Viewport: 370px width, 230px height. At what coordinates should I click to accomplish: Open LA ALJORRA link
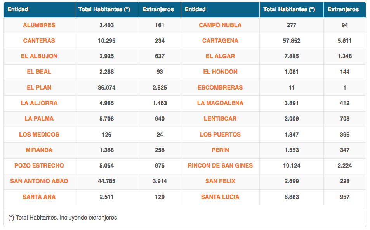tap(39, 103)
